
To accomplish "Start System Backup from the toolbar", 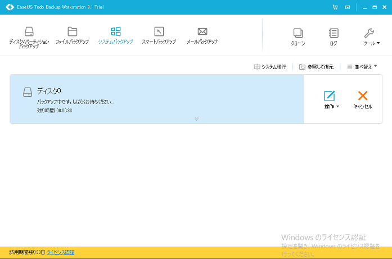I will [x=115, y=36].
